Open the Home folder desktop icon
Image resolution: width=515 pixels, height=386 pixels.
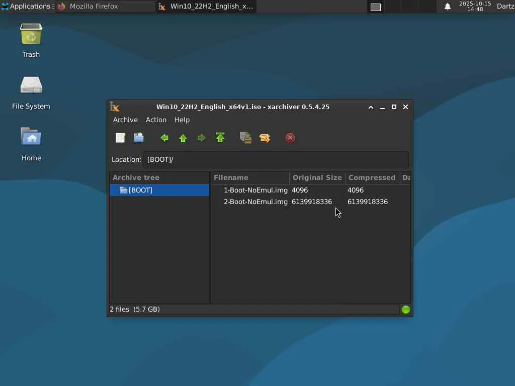[31, 144]
